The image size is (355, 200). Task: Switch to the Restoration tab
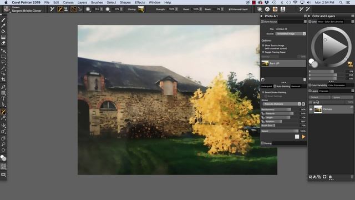click(x=296, y=87)
